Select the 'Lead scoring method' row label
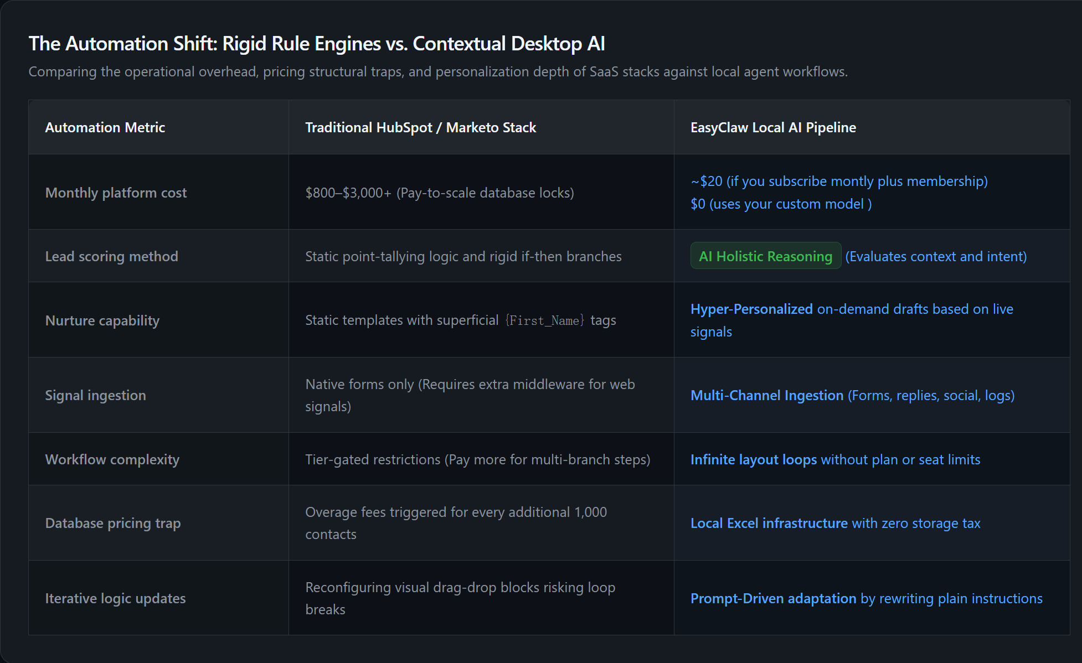The height and width of the screenshot is (663, 1082). pyautogui.click(x=112, y=256)
